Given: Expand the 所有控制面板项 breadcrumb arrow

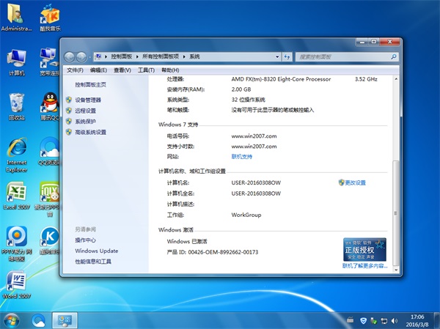Looking at the screenshot, I should [185, 56].
